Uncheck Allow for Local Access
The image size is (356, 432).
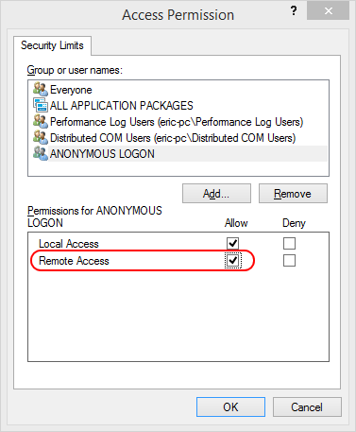pyautogui.click(x=232, y=243)
